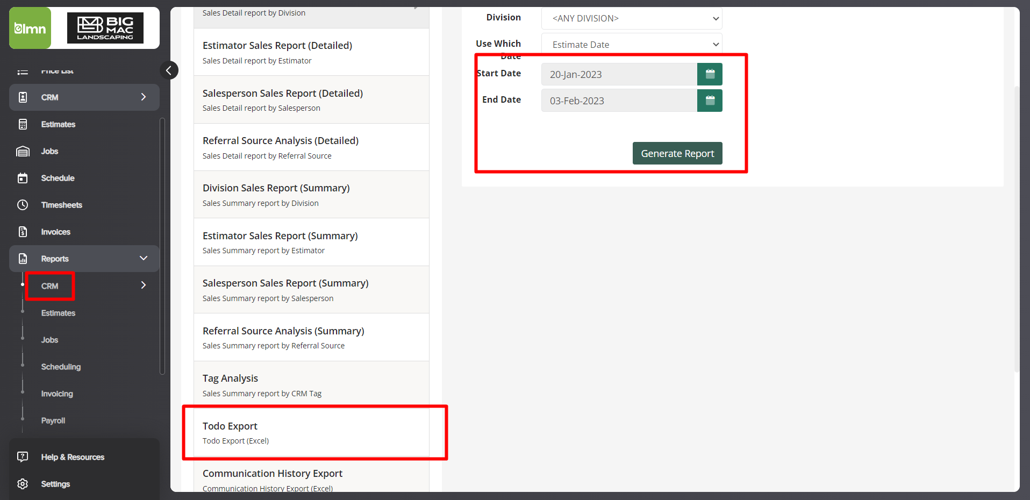Click the Generate Report button
This screenshot has height=500, width=1030.
point(677,153)
